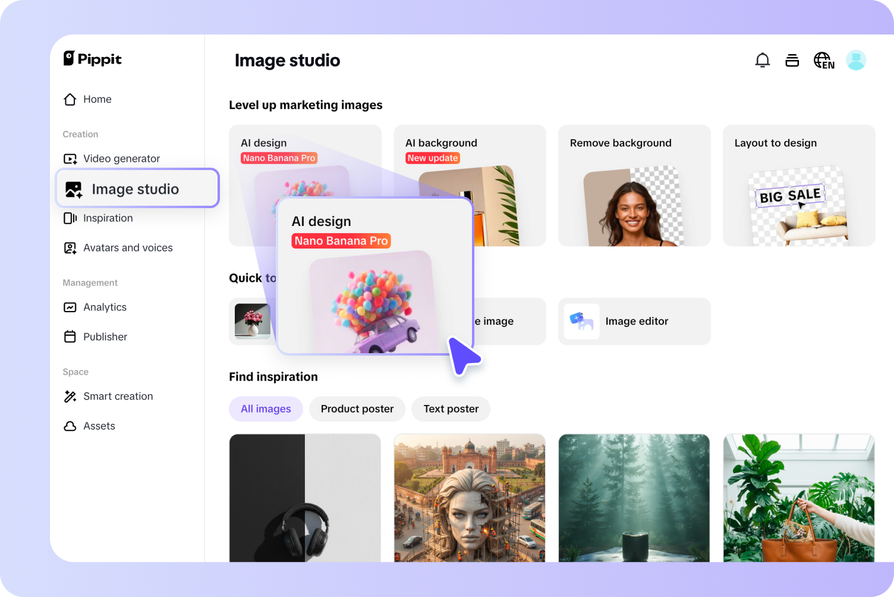Open the Layout to design card

coord(798,185)
